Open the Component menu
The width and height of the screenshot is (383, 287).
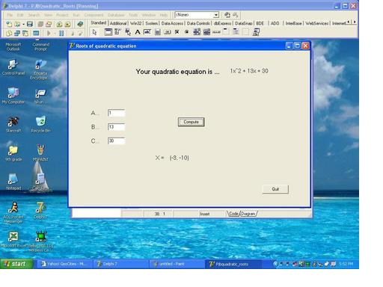94,15
